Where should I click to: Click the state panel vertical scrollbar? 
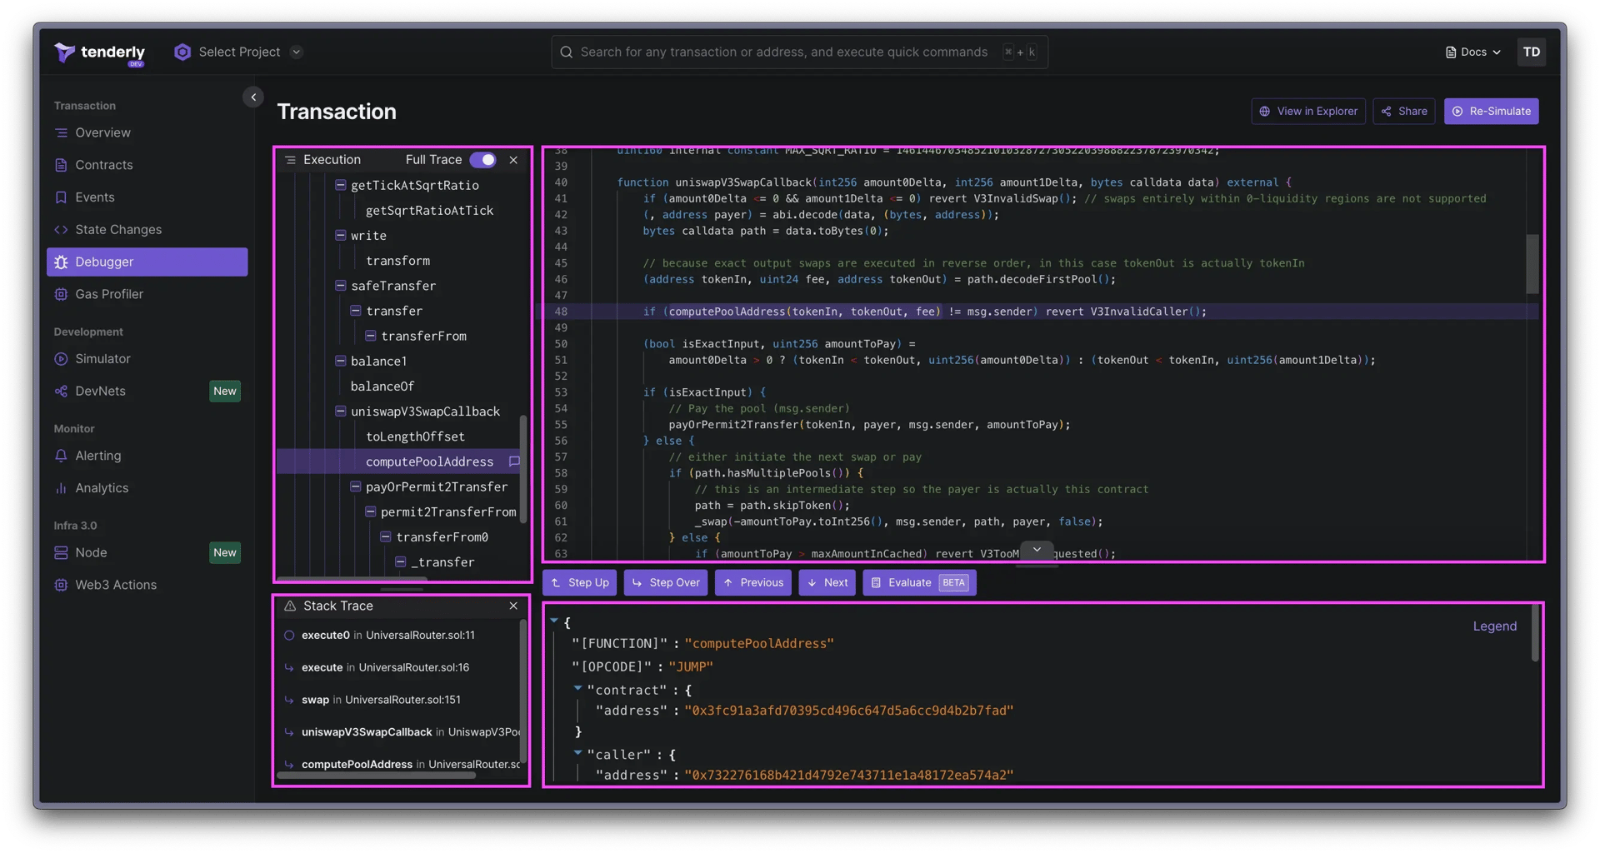(1535, 633)
